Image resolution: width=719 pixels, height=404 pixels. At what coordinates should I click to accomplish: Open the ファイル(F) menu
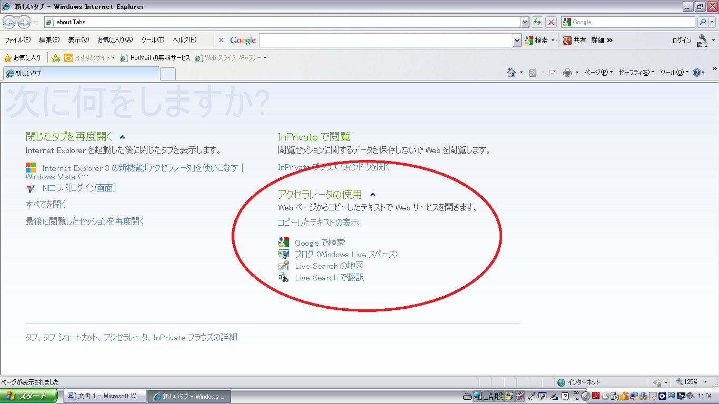[x=17, y=40]
